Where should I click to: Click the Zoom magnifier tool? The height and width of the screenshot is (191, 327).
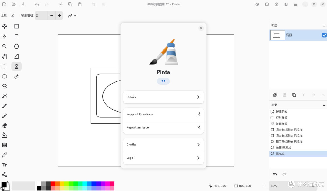5,46
